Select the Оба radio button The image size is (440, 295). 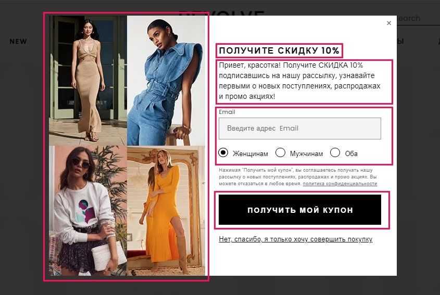335,153
